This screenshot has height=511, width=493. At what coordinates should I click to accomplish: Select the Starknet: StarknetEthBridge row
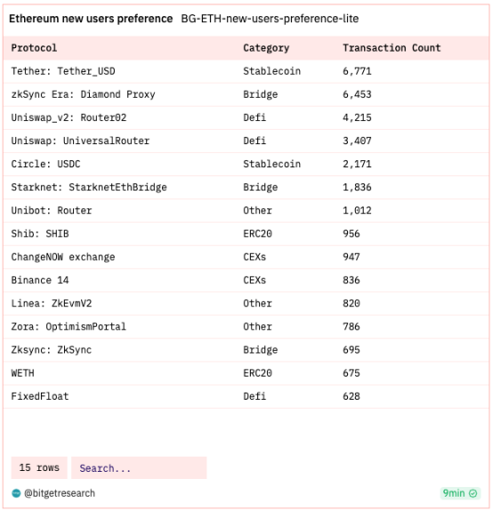click(x=246, y=187)
